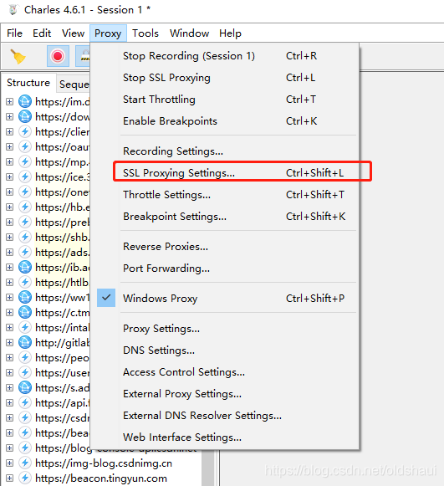Screen dimensions: 444x486
Task: Open External DNS Resolver Settings...
Action: click(225, 416)
